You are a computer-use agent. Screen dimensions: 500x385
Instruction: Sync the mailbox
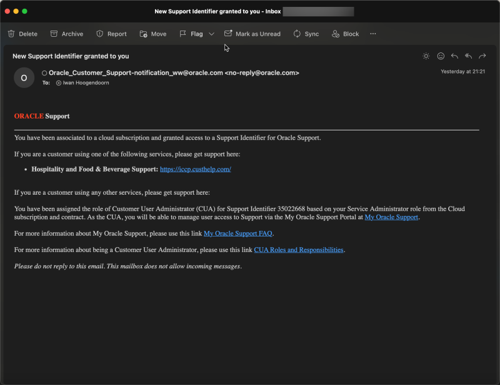click(x=306, y=34)
